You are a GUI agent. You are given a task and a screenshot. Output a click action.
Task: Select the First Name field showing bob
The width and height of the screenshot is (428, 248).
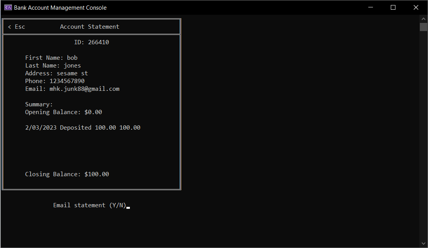51,57
